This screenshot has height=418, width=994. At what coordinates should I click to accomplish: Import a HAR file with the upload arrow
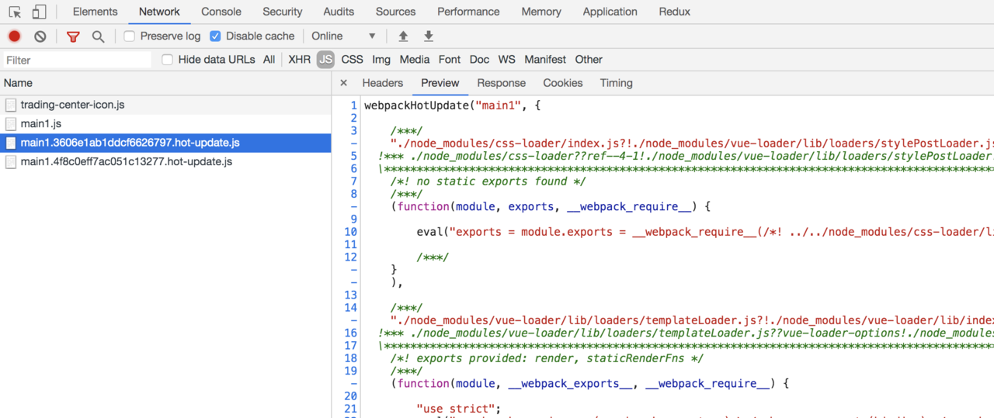(x=403, y=36)
